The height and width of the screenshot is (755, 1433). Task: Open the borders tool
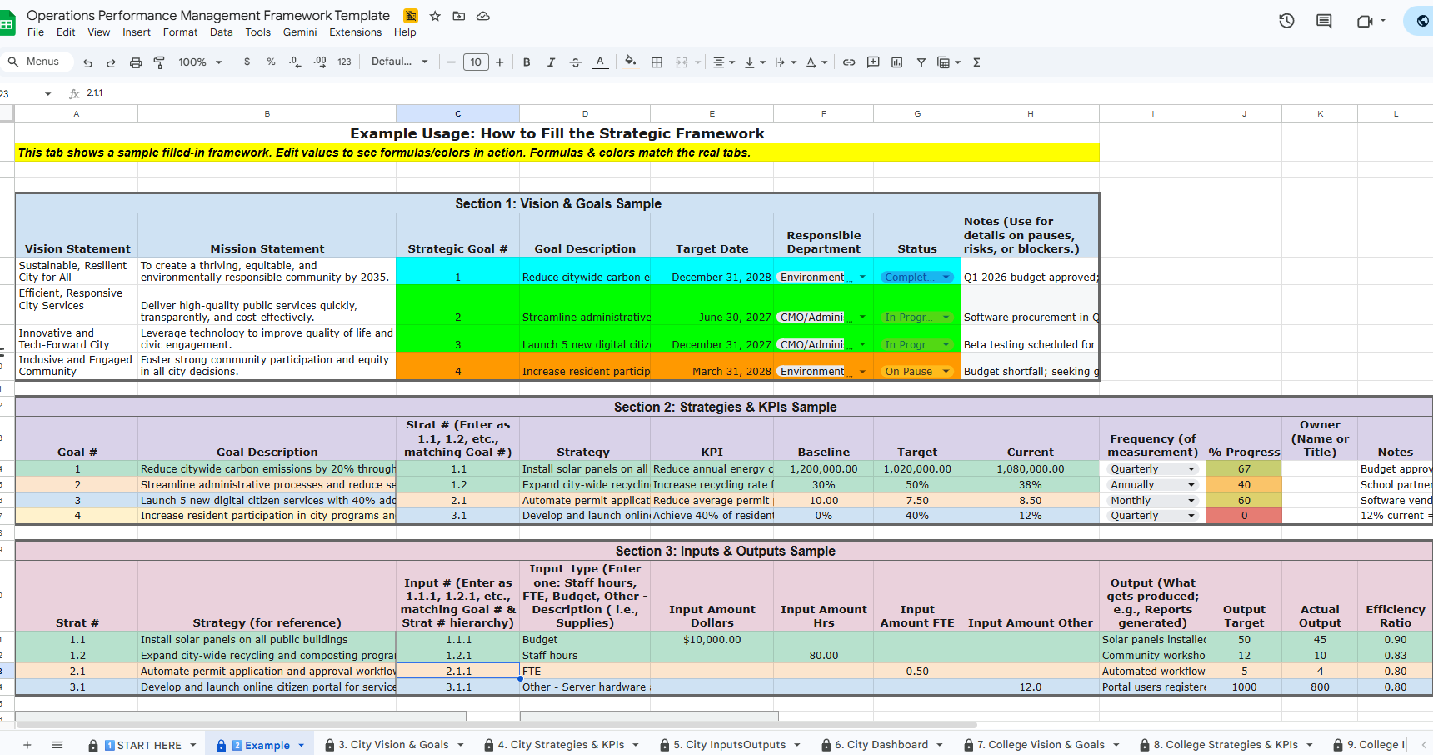pos(657,62)
